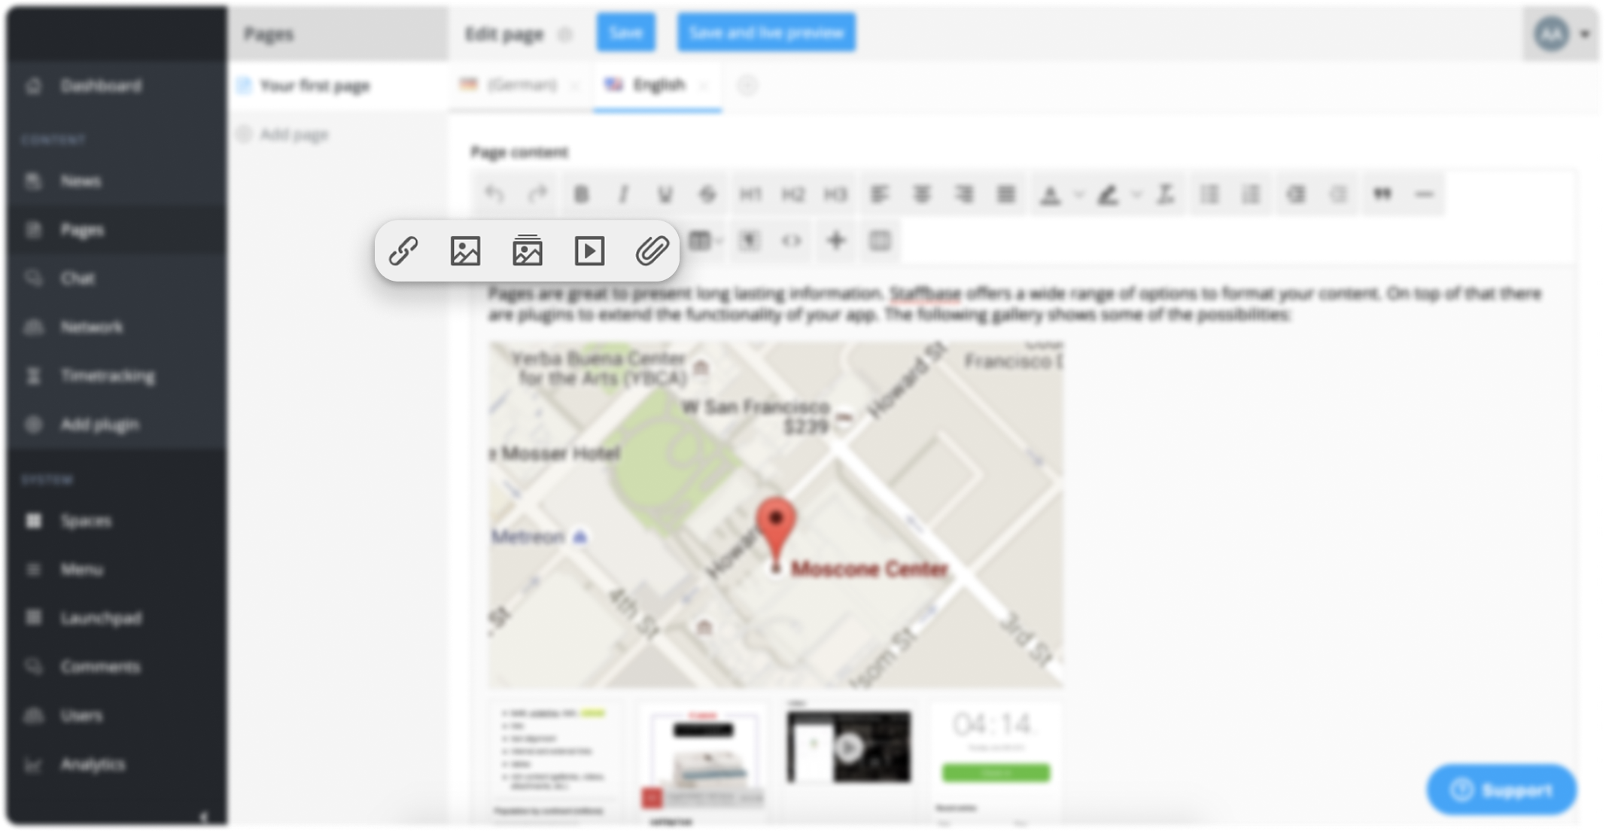Viewport: 1606px width, 831px height.
Task: Insert a horizontal line
Action: pos(1425,195)
